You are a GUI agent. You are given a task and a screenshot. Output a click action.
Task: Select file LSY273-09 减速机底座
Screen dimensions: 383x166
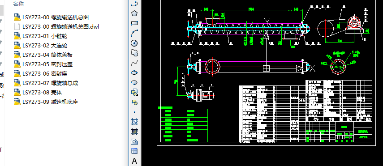pyautogui.click(x=46, y=102)
